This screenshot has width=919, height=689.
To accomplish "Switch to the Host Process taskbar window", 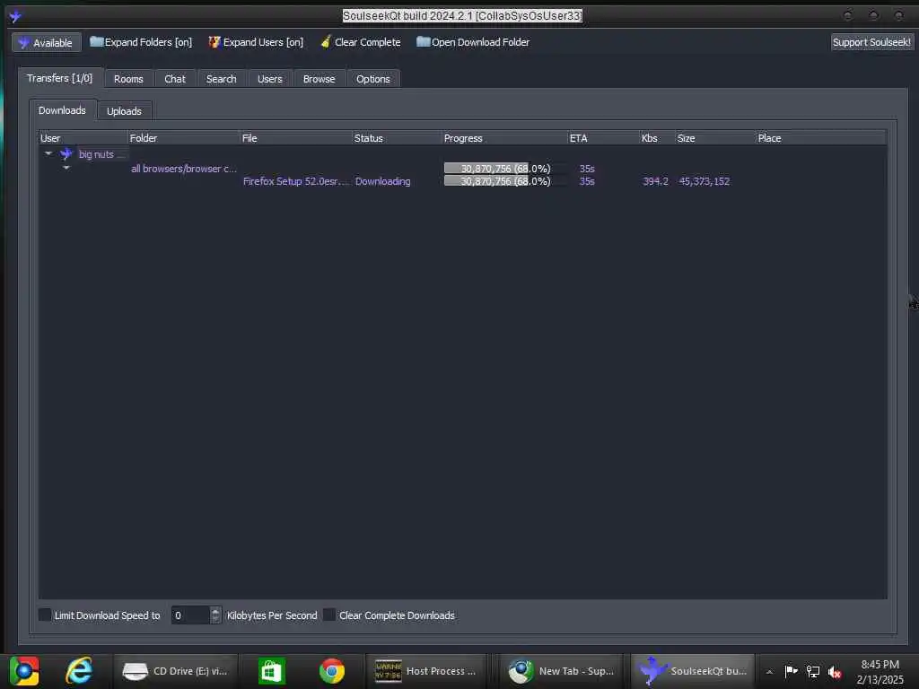I will [425, 671].
